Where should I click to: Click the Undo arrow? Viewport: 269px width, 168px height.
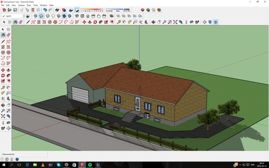45,10
